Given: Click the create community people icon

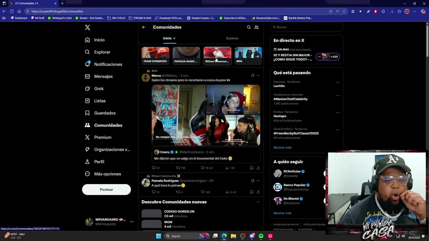Looking at the screenshot, I should (x=256, y=27).
